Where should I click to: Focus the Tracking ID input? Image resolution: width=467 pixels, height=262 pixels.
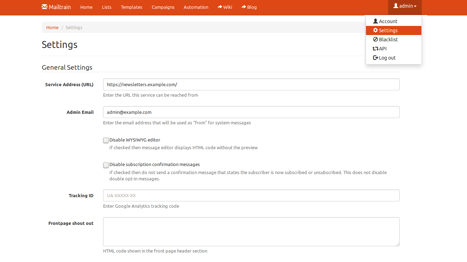[x=251, y=195]
